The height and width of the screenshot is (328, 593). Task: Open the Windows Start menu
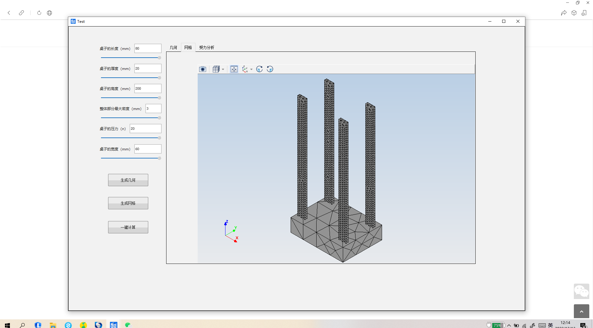tap(7, 325)
